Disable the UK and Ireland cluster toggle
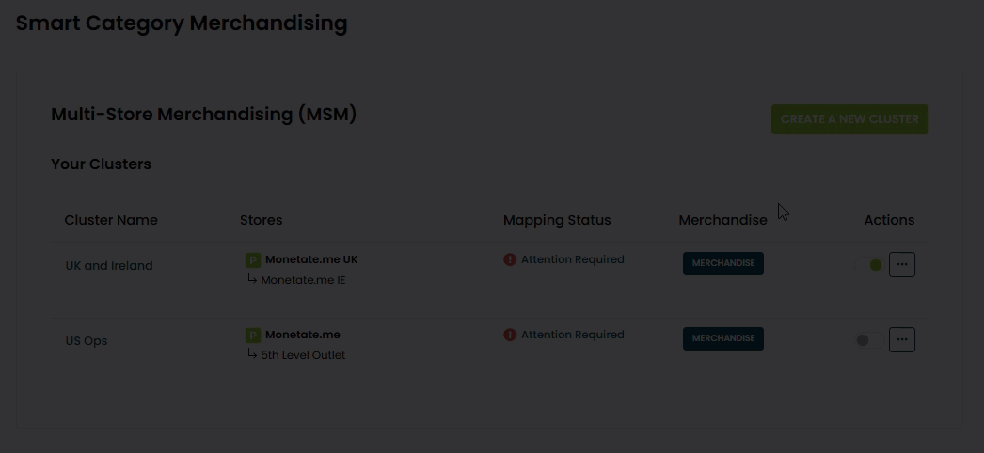 869,265
